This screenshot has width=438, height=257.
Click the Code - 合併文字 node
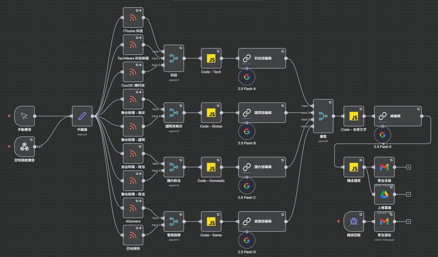tap(354, 116)
